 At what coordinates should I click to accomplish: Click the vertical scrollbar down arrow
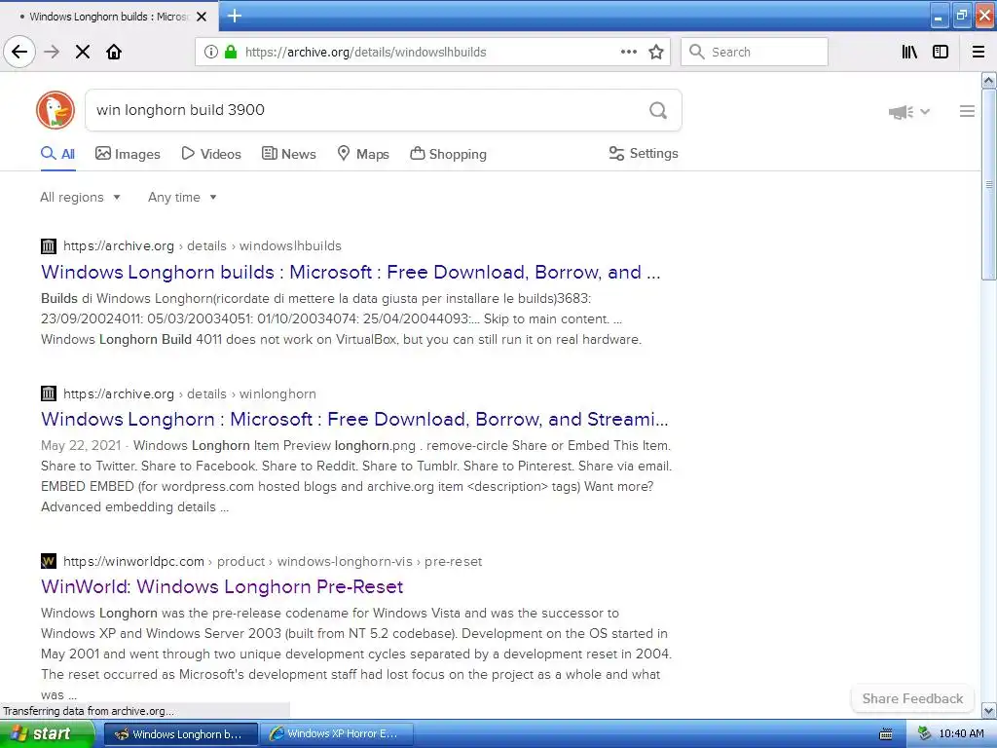989,710
